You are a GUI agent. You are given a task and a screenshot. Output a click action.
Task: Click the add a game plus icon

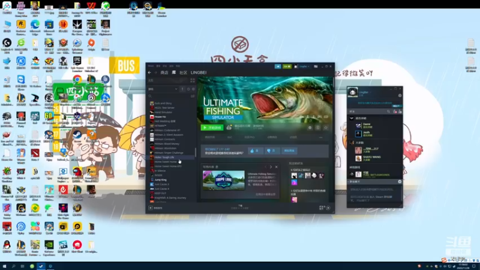pyautogui.click(x=151, y=208)
